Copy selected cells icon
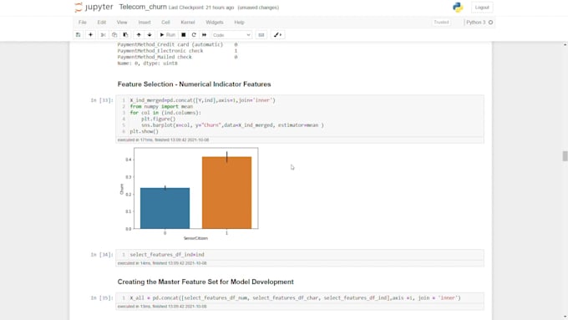 (x=114, y=35)
